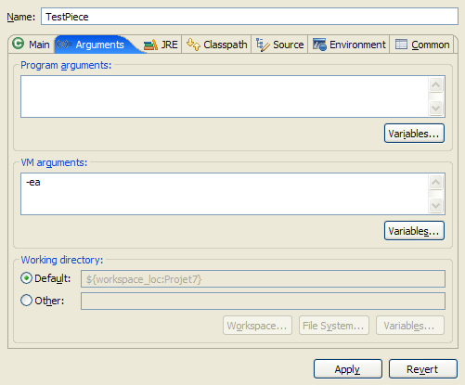Click up arrow in VM arguments scrollbar
465x385 pixels.
click(x=436, y=182)
